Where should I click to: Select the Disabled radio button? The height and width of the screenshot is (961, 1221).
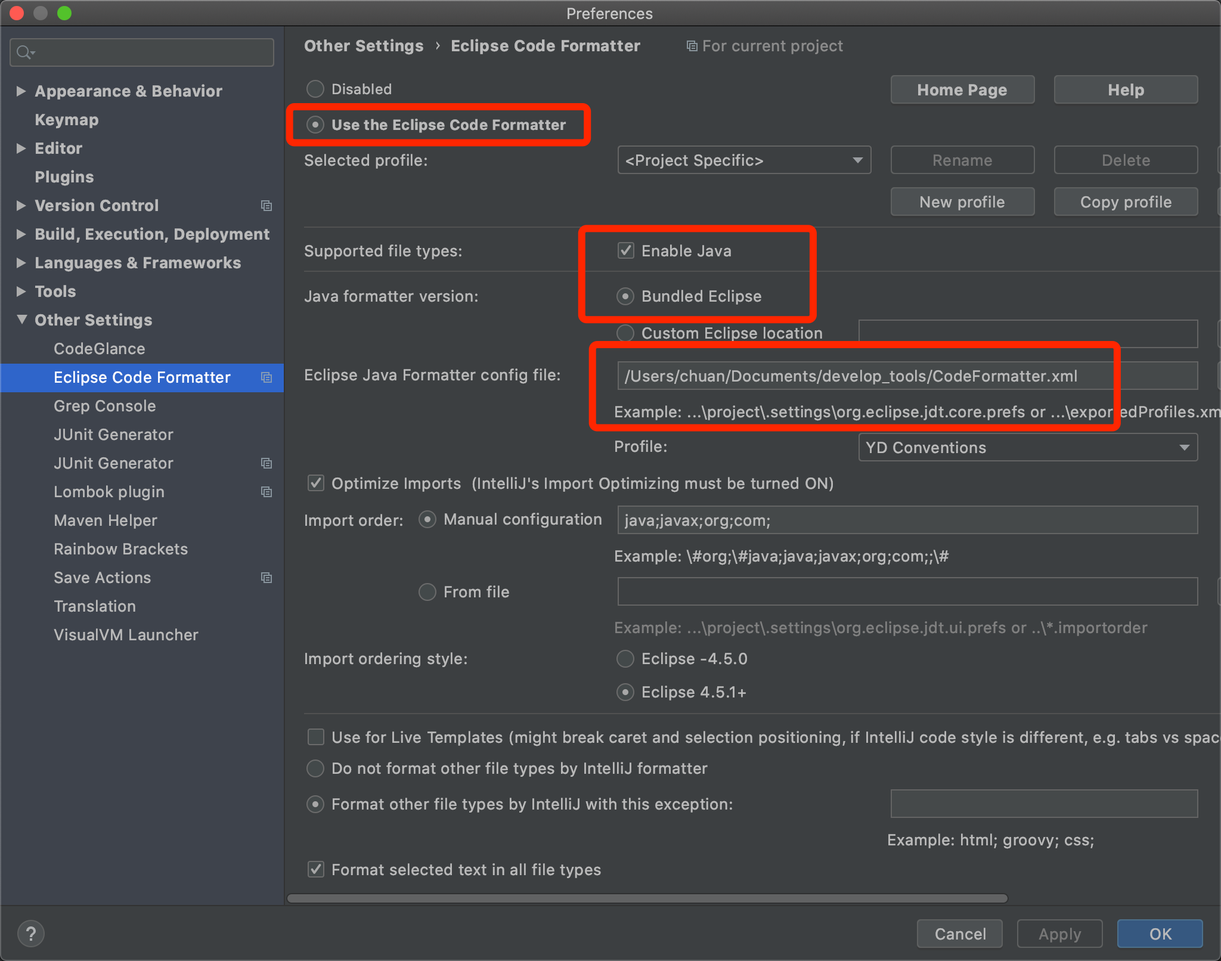tap(315, 89)
